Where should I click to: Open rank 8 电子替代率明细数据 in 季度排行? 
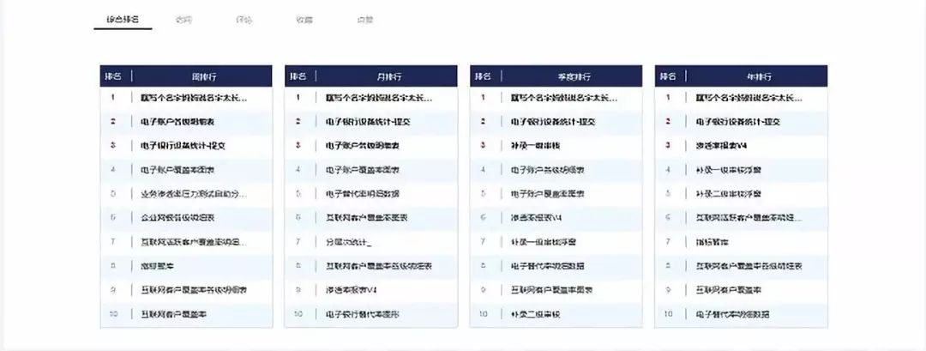(547, 266)
